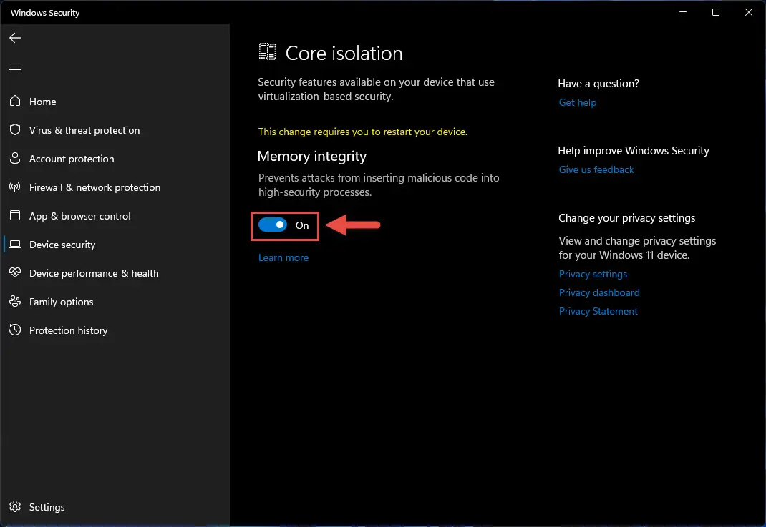Screen dimensions: 766x527
Task: Open Settings at sidebar bottom
Action: 115,507
